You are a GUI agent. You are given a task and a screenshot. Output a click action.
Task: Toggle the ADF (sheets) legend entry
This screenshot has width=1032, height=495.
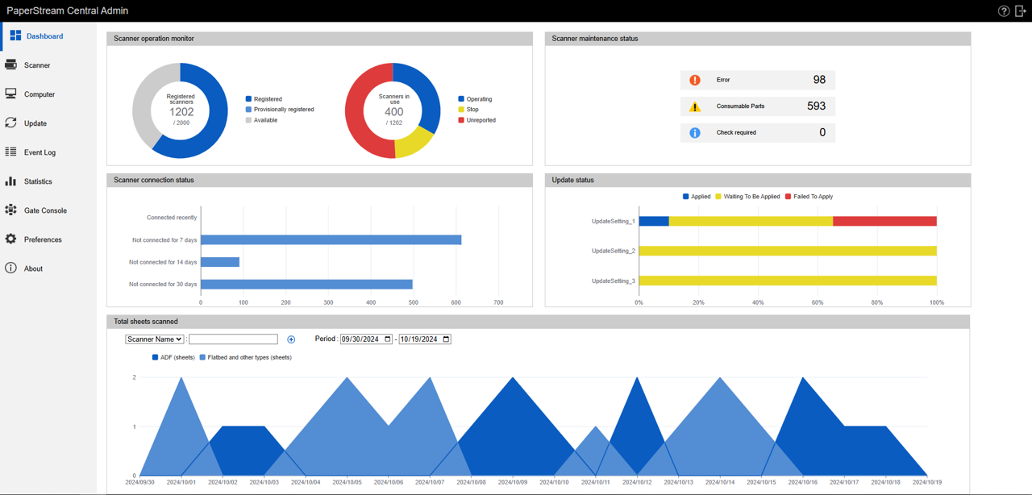pyautogui.click(x=171, y=357)
